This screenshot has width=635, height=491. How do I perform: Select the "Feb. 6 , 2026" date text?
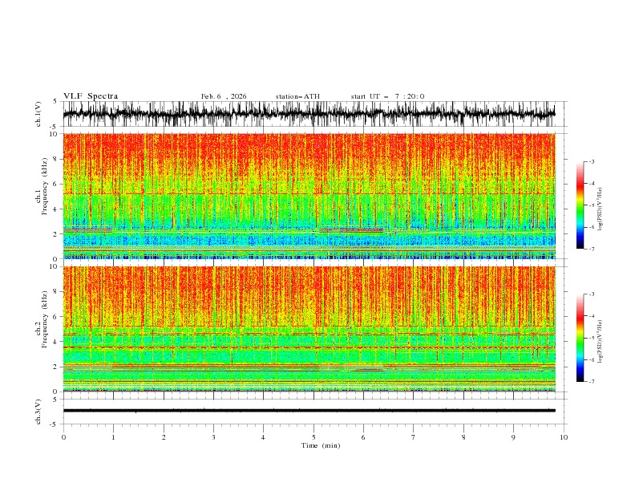[x=224, y=96]
